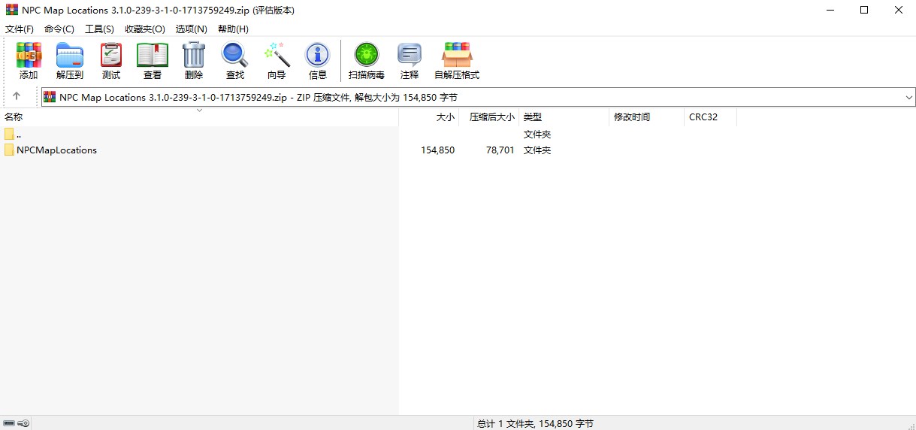Image resolution: width=916 pixels, height=430 pixels.
Task: Open the 选项(N) menu
Action: (x=192, y=29)
